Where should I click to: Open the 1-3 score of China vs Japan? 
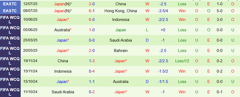[x=92, y=61]
